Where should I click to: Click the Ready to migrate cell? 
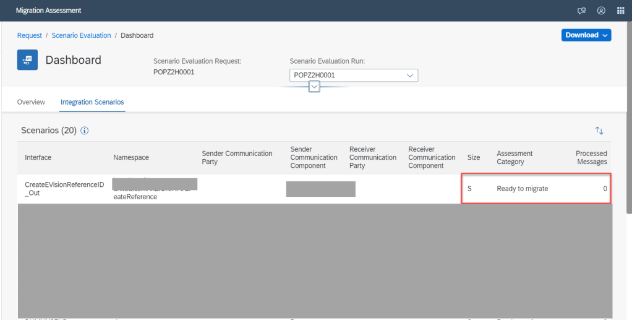(522, 189)
